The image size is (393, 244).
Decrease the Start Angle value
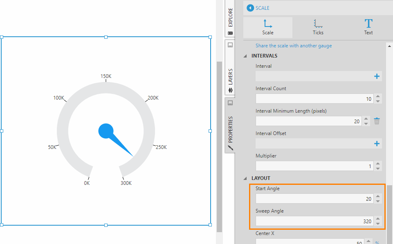tap(378, 201)
